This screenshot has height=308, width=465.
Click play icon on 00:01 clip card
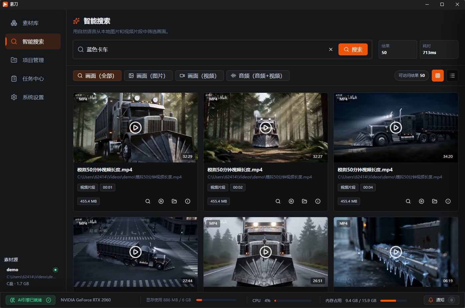[161, 201]
